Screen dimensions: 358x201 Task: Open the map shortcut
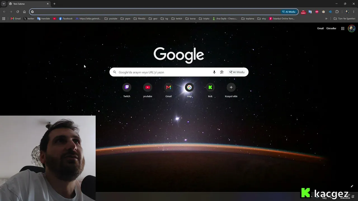pos(189,90)
